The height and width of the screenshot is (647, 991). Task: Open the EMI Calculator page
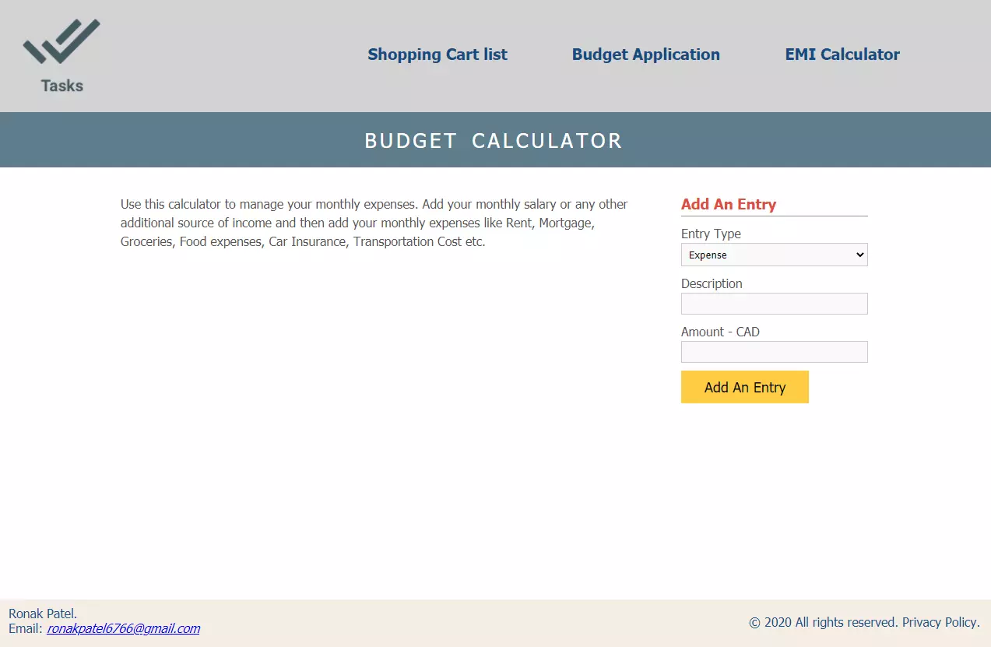click(842, 55)
